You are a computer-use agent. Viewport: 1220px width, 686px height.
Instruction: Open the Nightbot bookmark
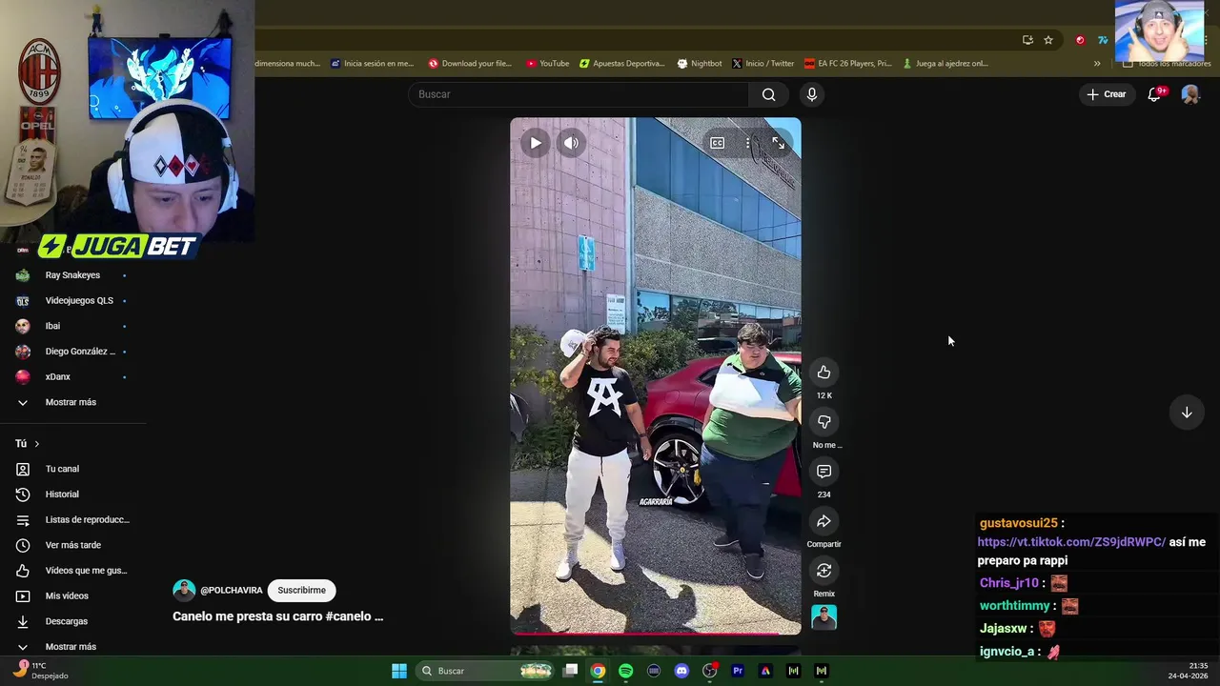(699, 64)
